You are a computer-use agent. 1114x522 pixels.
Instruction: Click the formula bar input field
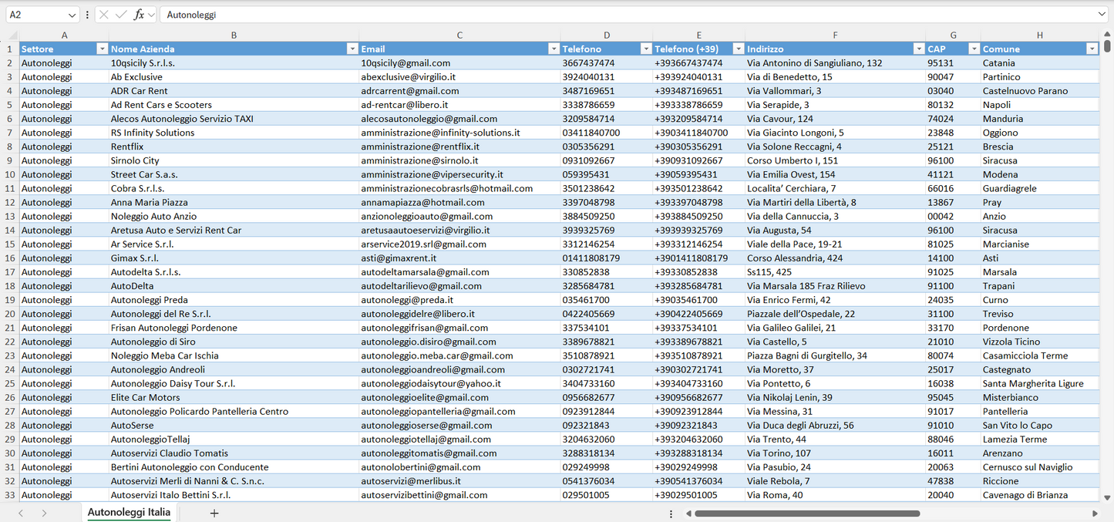tap(617, 15)
